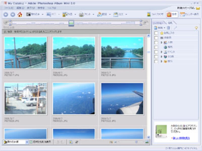Select the street with parked cars thumbnail

26,99
